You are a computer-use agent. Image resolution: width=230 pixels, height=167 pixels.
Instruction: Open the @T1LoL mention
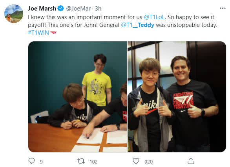154,17
